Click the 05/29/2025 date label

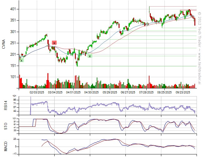pos(109,92)
